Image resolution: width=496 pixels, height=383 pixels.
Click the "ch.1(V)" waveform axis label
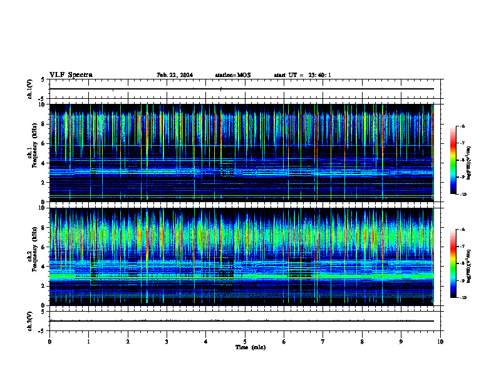click(x=29, y=89)
